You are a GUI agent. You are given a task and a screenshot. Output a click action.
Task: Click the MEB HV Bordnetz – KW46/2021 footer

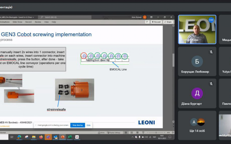pos(16,122)
